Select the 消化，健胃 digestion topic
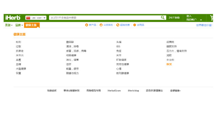The height and width of the screenshot is (122, 217). coord(72,60)
